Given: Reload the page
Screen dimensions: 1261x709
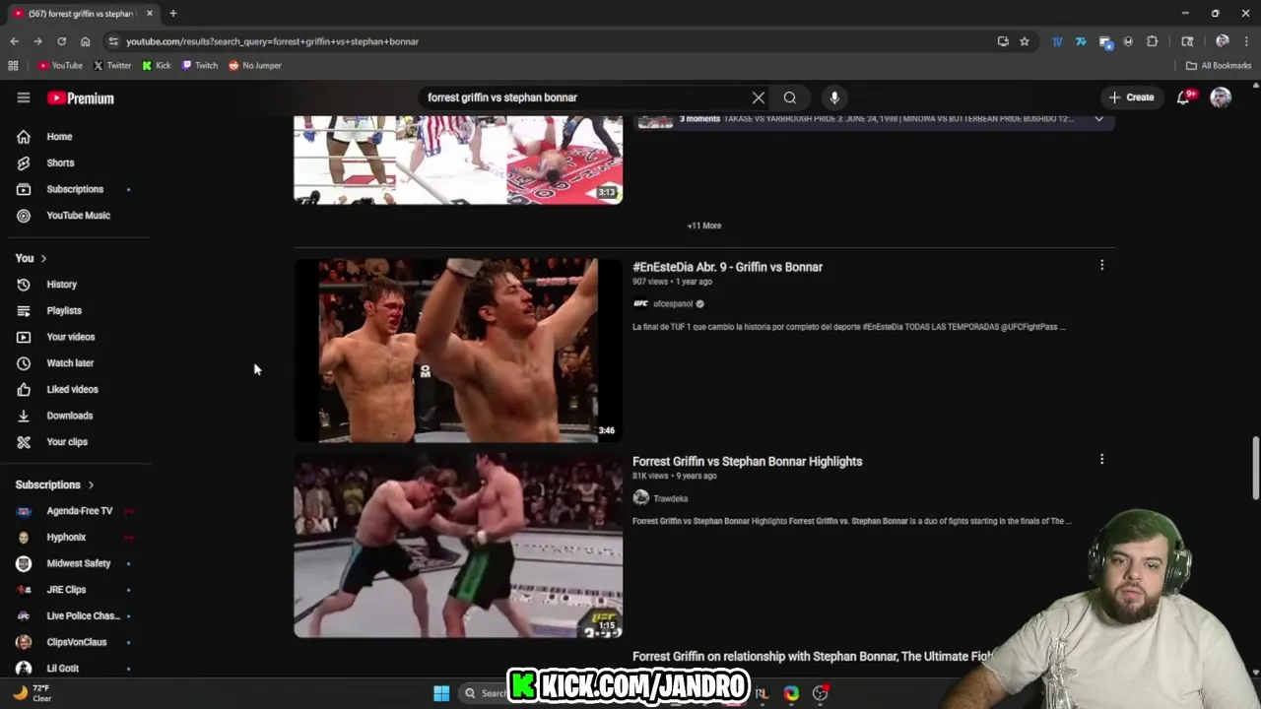Looking at the screenshot, I should tap(61, 41).
